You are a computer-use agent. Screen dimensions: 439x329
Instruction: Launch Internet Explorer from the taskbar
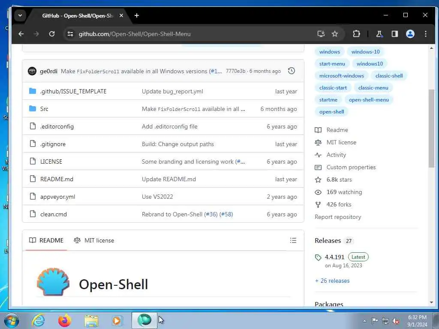tap(38, 320)
